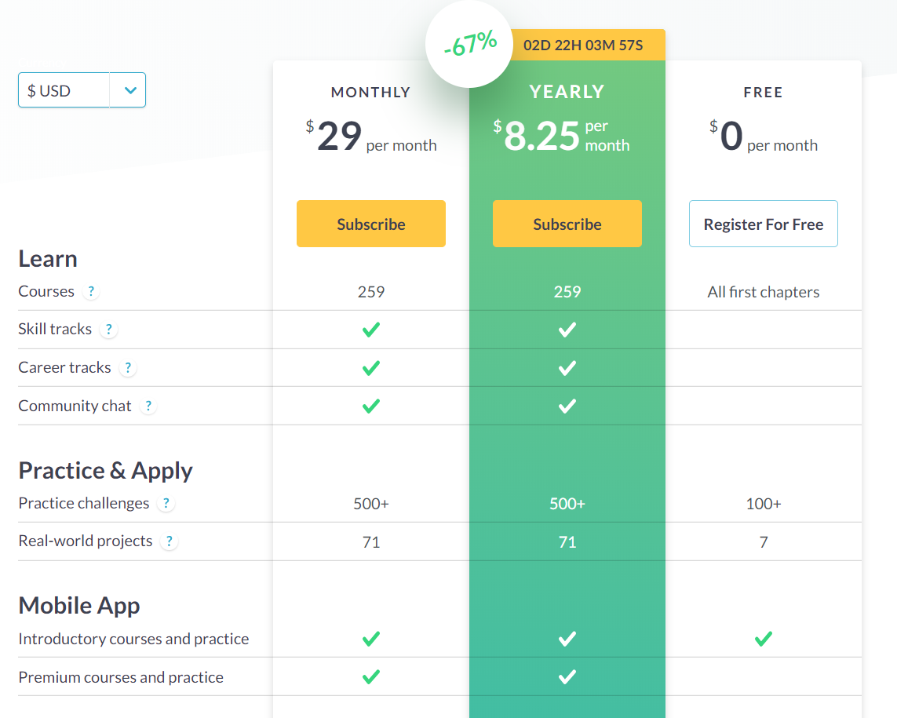Click the countdown timer 02D 22H banner
The height and width of the screenshot is (718, 897).
583,46
